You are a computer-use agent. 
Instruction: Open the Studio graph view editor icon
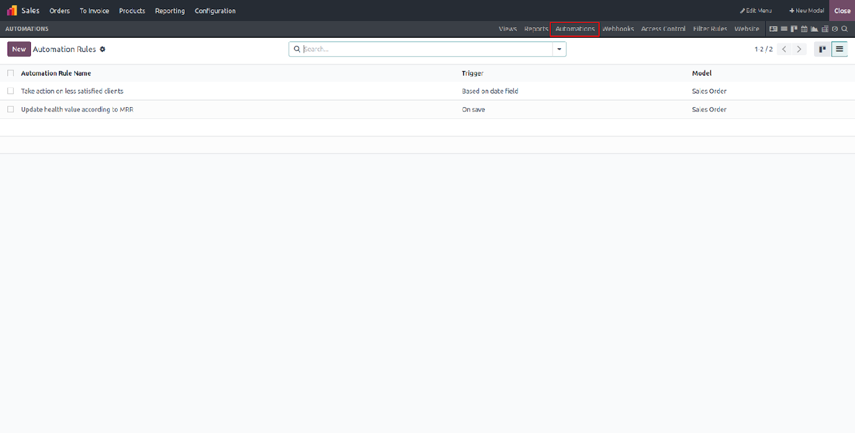click(814, 29)
